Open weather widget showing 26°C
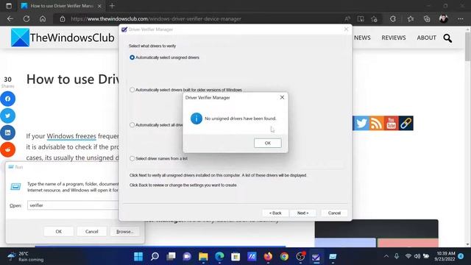471x265 pixels. (26, 257)
